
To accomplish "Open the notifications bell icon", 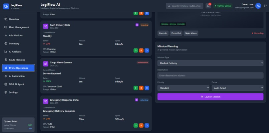I will (x=208, y=6).
